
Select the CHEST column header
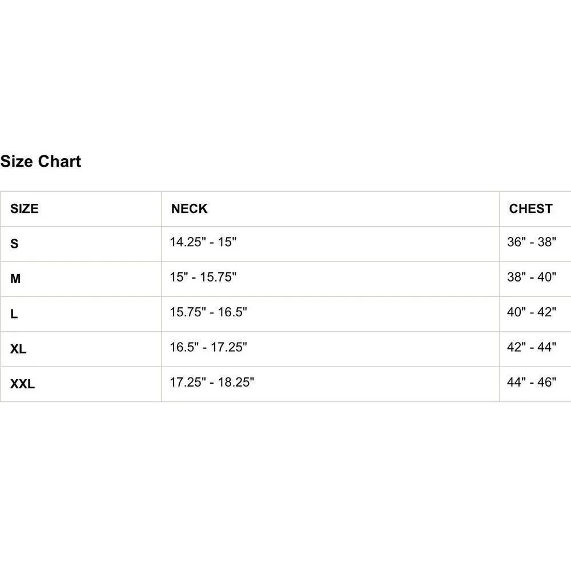530,208
